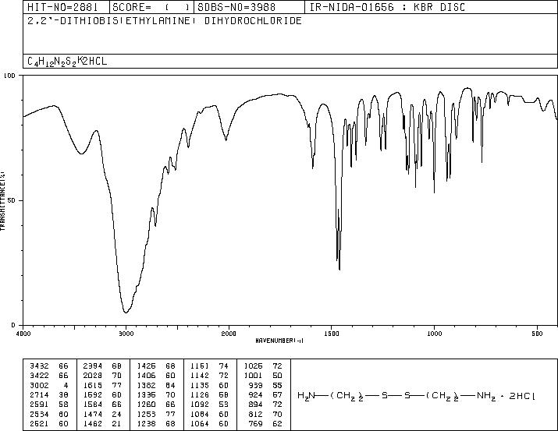The image size is (558, 431).
Task: Click the x-axis tick label '2000'
Action: (229, 334)
